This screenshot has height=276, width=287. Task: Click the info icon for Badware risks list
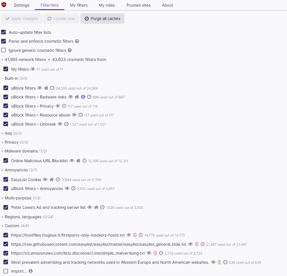coord(83,97)
